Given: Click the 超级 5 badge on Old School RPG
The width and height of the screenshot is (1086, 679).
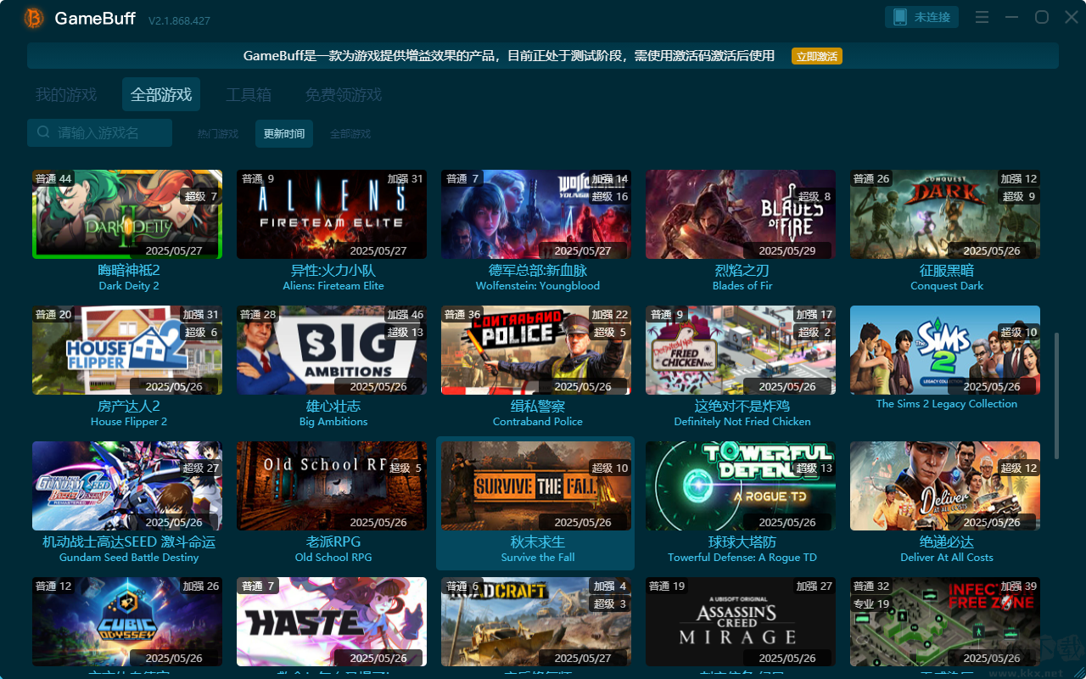Looking at the screenshot, I should (x=406, y=468).
